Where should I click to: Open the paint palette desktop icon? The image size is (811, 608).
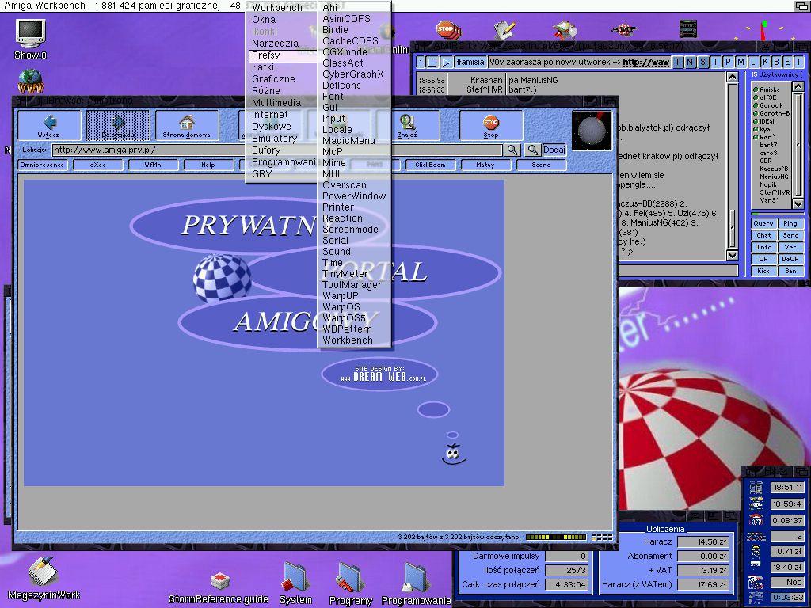pos(564,30)
